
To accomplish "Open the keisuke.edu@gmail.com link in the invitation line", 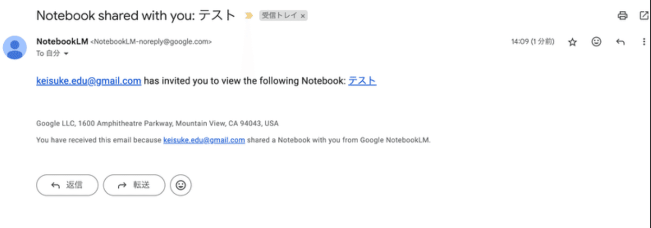I will pyautogui.click(x=89, y=81).
